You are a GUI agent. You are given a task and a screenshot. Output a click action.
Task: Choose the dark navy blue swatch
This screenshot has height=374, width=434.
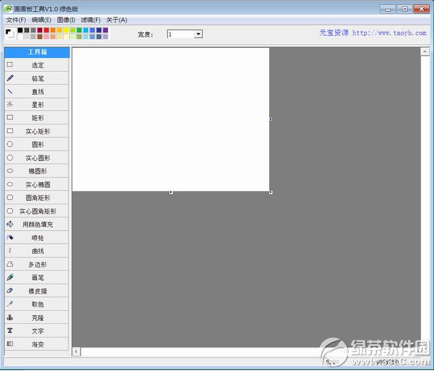point(99,30)
